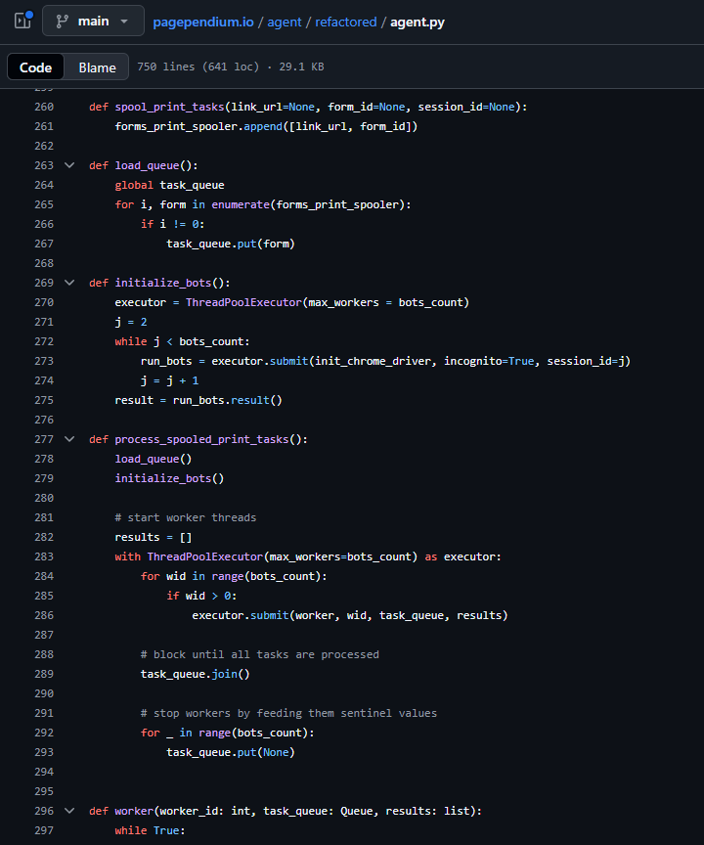Expand the file tree side panel
Screen dimensions: 704x845
(x=23, y=21)
